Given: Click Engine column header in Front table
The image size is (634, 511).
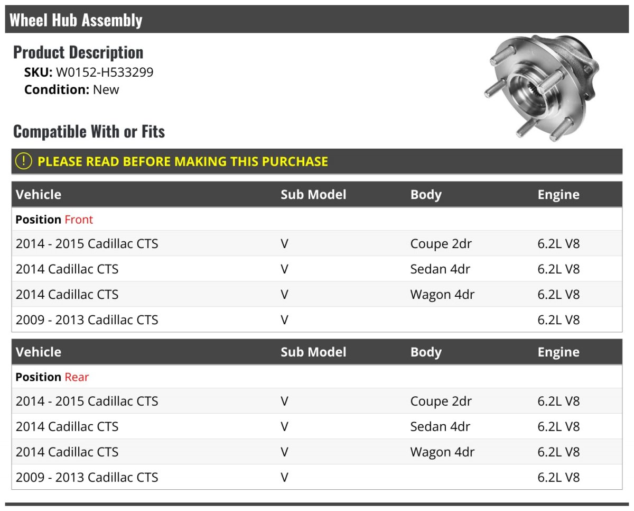Looking at the screenshot, I should (x=558, y=195).
